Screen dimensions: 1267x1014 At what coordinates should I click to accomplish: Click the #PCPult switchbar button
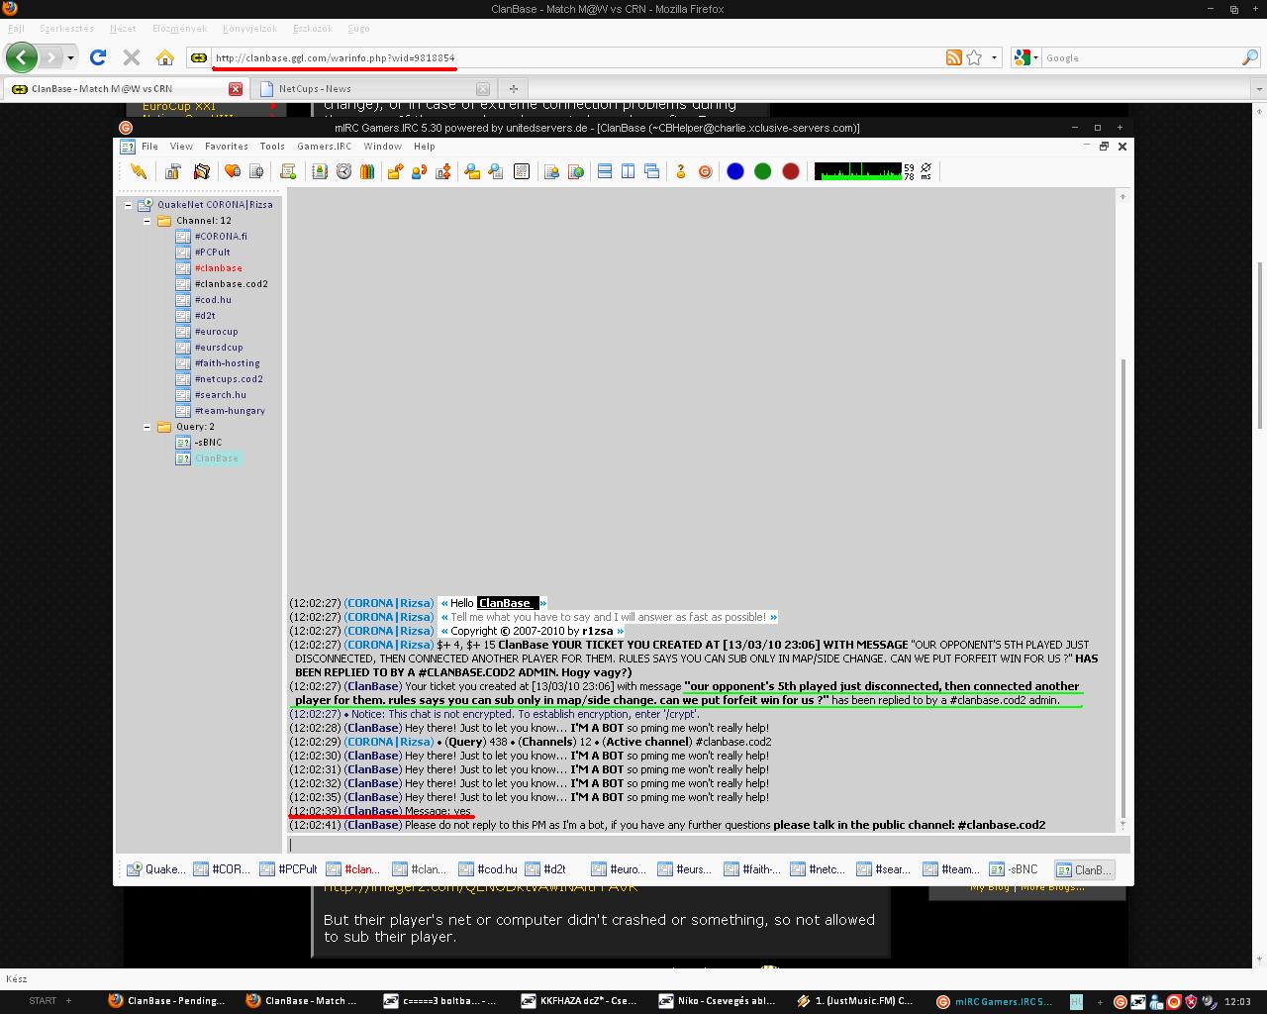289,869
